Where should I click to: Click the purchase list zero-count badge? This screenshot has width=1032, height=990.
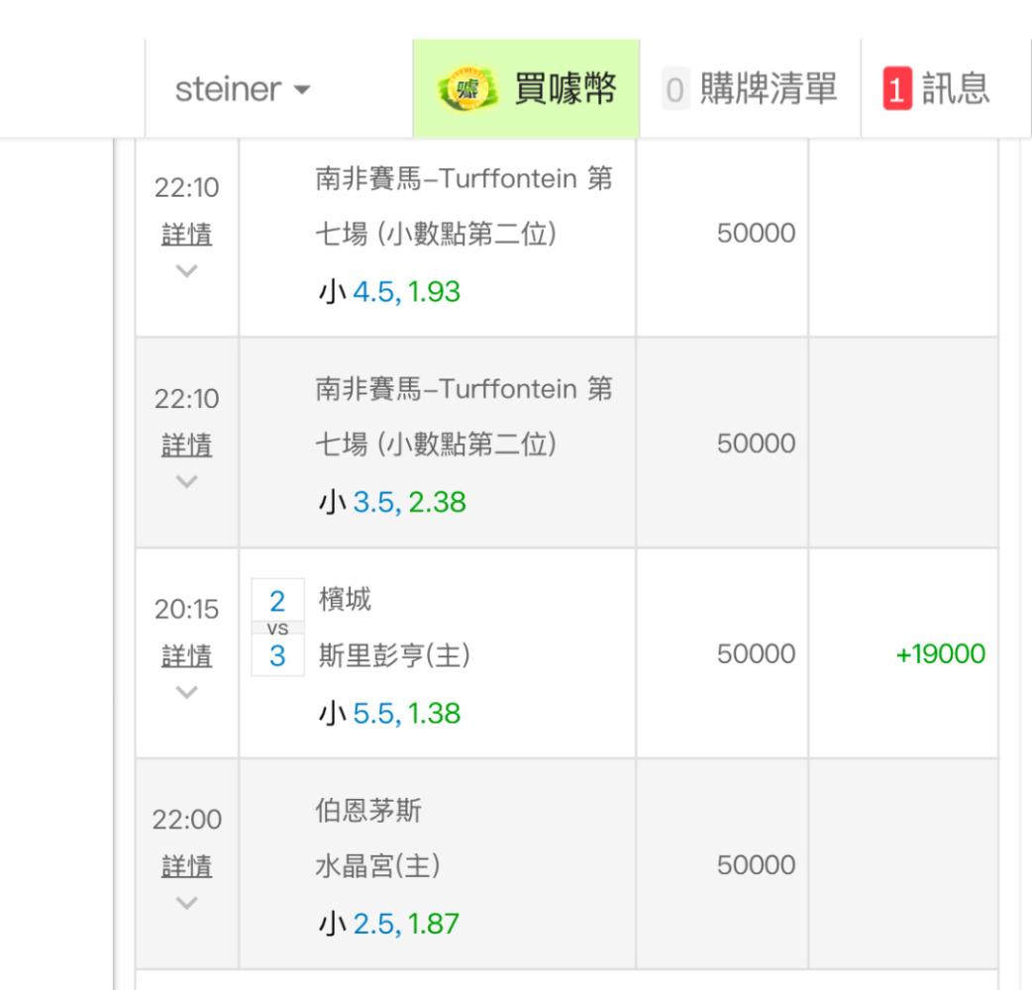(674, 90)
